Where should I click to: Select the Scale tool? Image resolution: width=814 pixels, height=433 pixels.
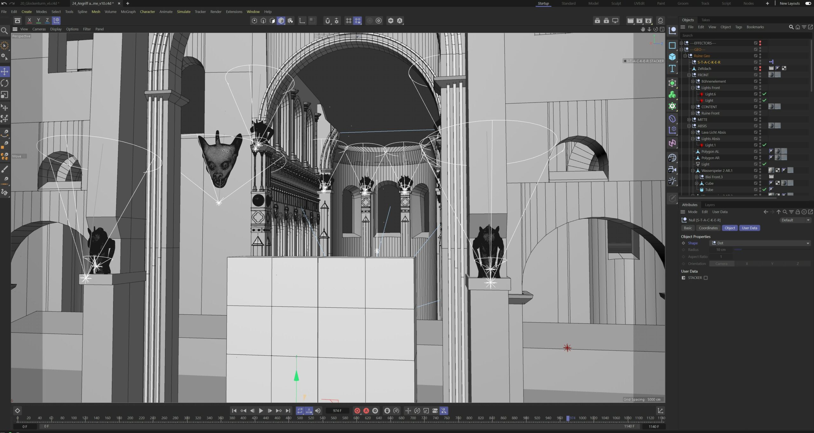click(x=5, y=95)
